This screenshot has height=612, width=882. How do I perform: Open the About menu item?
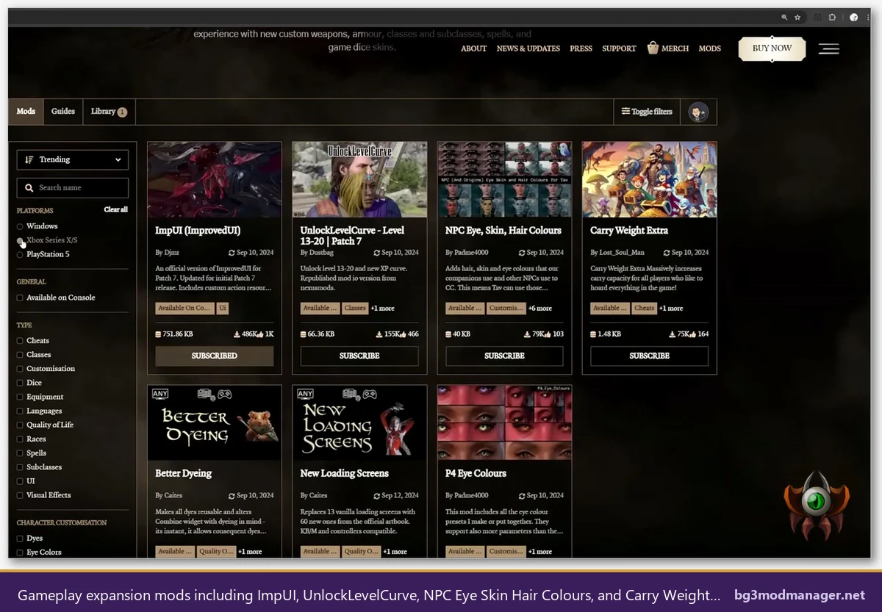[x=474, y=48]
